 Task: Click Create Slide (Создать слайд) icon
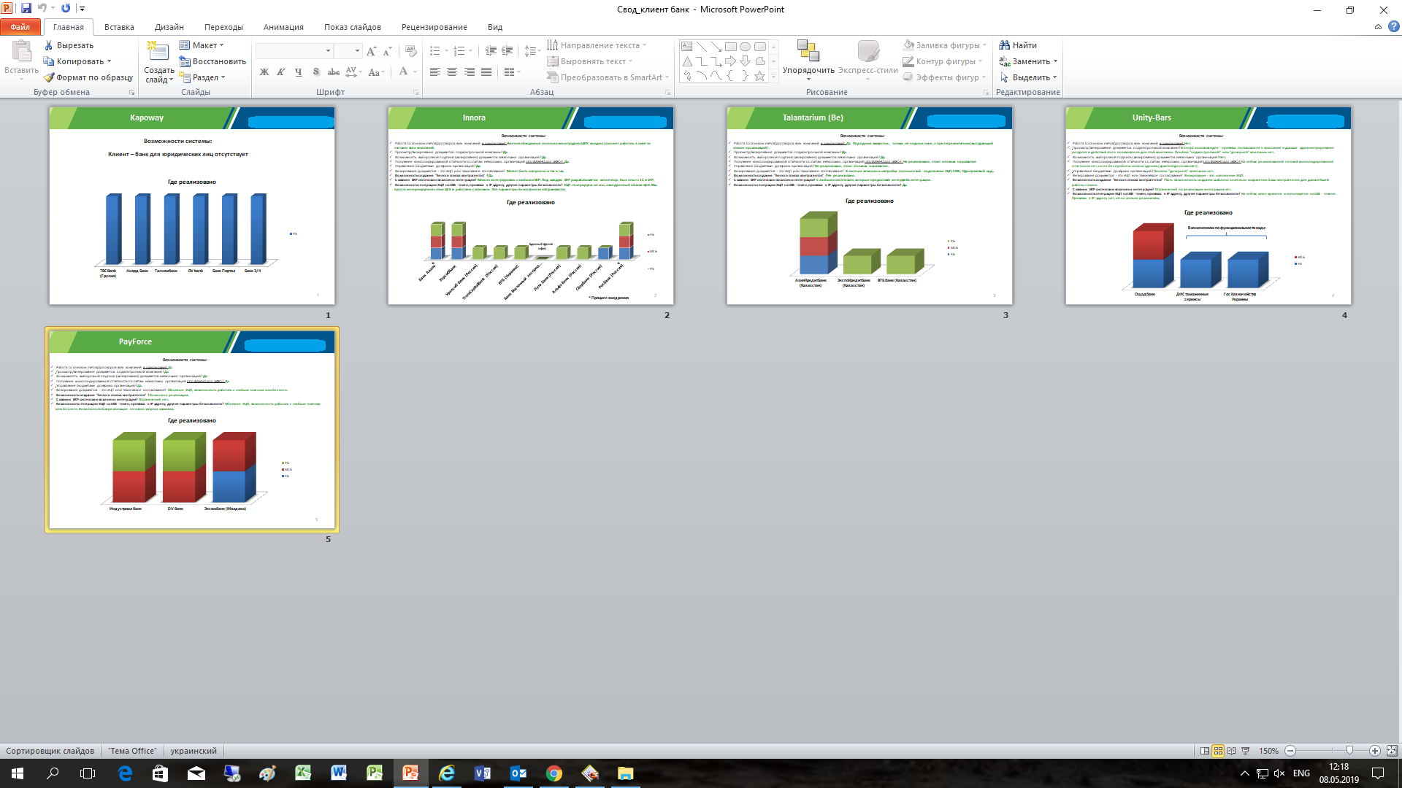pyautogui.click(x=158, y=51)
